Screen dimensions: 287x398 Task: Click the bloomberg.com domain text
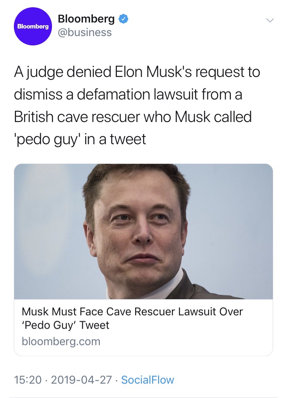click(x=61, y=341)
